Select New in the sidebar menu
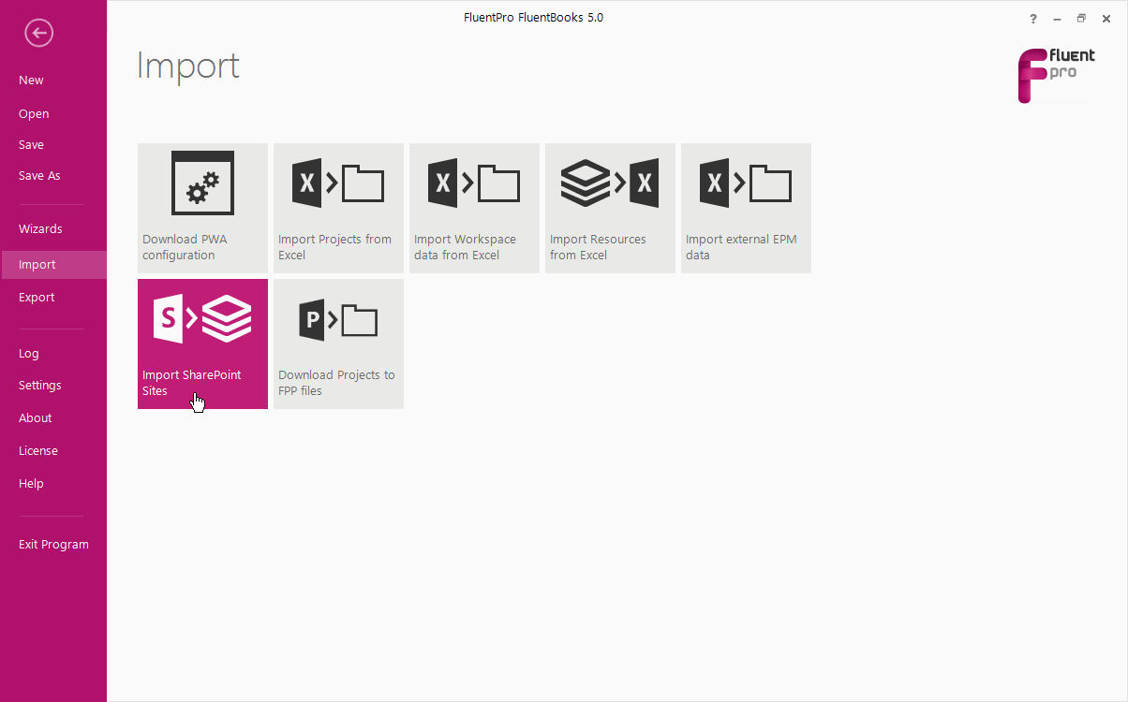 pyautogui.click(x=31, y=80)
